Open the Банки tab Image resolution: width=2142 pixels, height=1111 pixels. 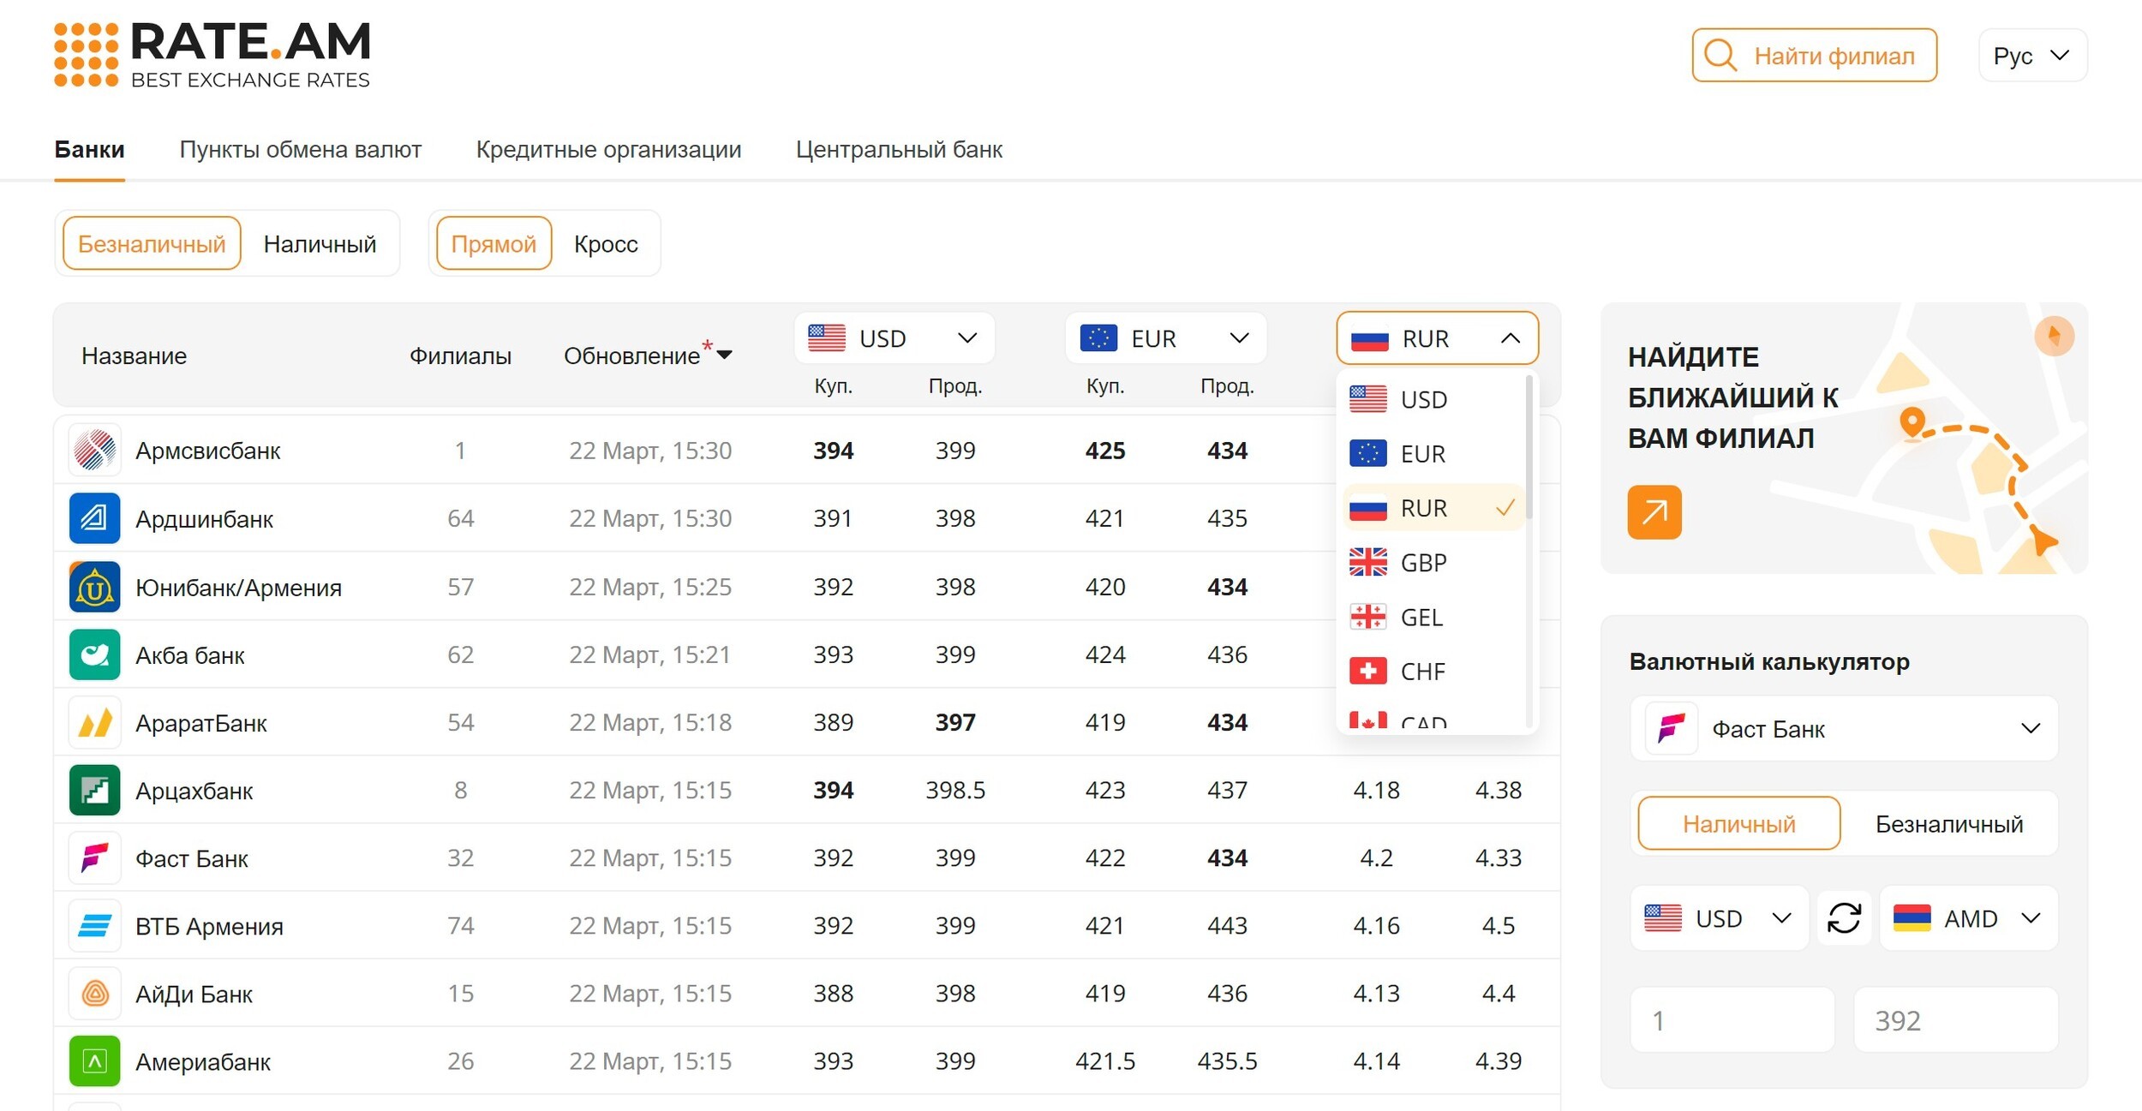[x=89, y=150]
